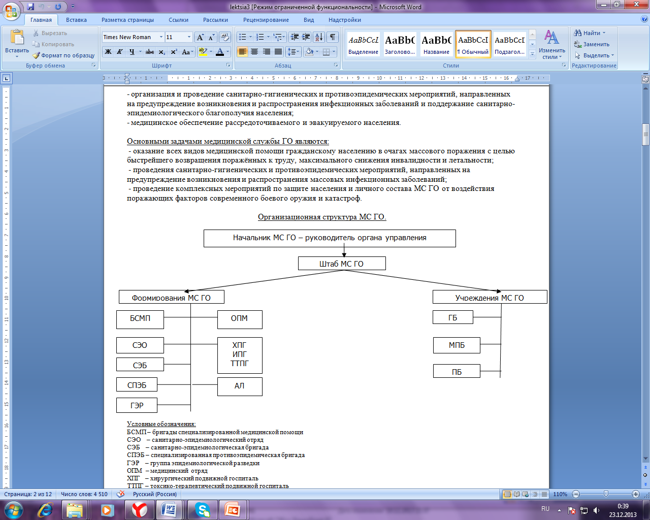
Task: Switch to Вставка ribbon tab
Action: tap(76, 20)
